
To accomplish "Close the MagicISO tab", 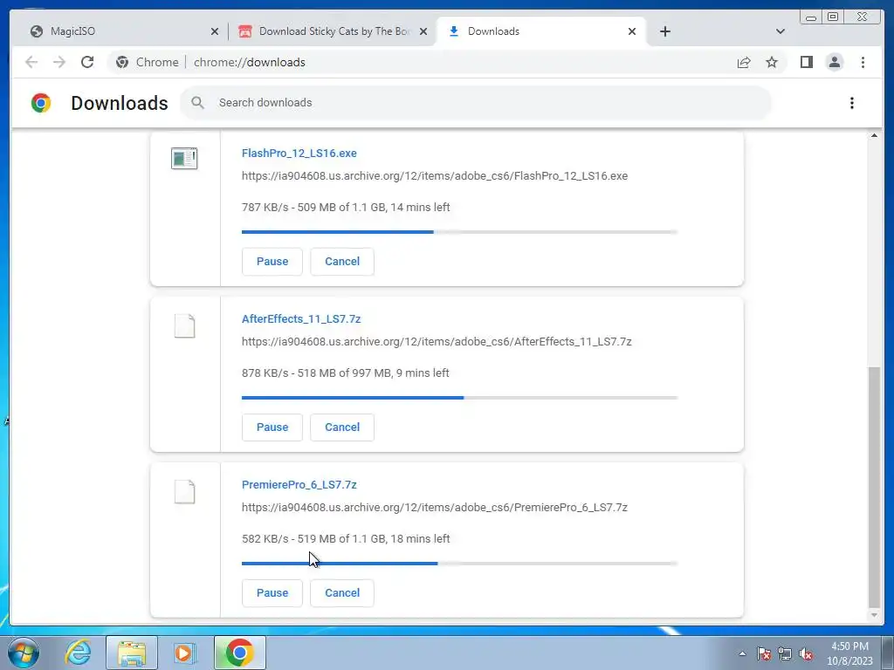I will pos(215,32).
